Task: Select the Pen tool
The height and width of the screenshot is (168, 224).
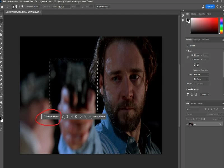Action: [1, 84]
